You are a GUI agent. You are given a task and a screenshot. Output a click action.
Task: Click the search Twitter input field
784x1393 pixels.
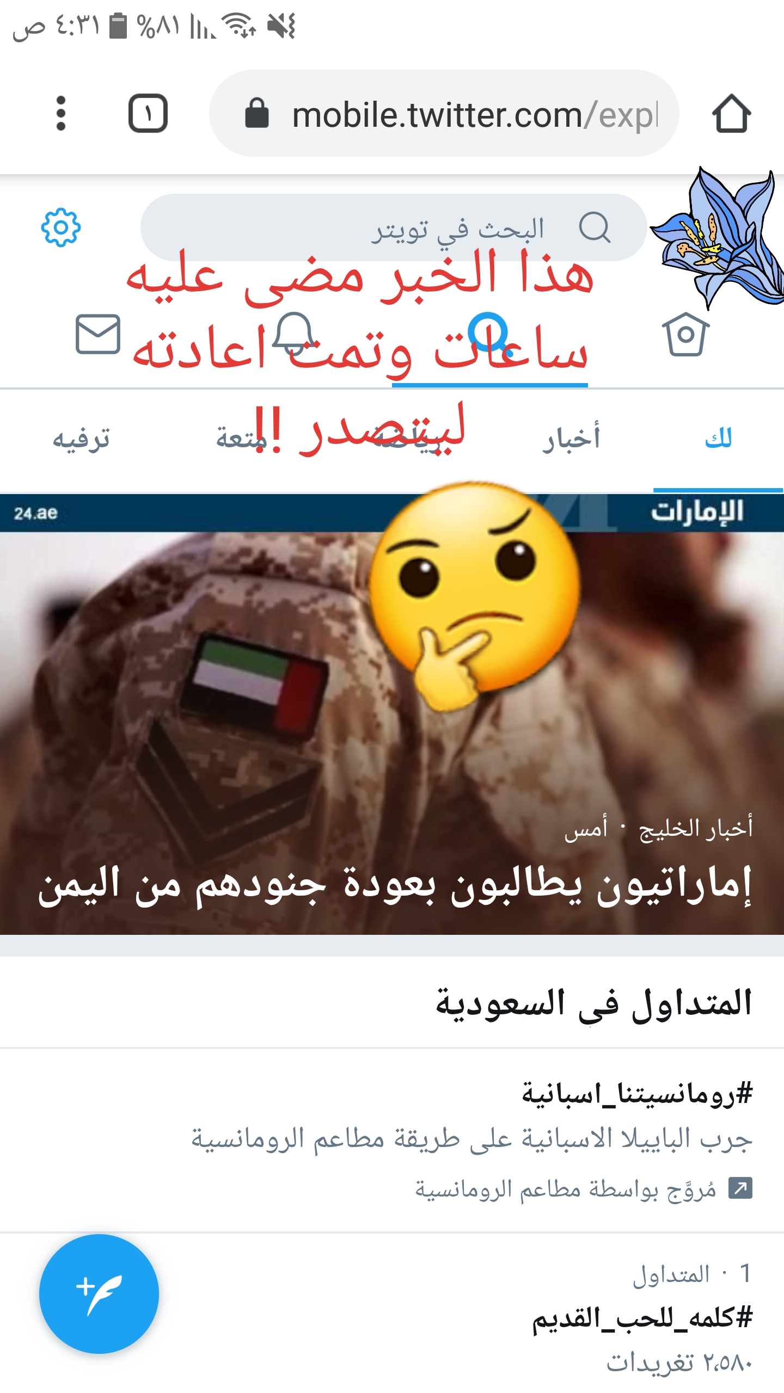pyautogui.click(x=394, y=227)
